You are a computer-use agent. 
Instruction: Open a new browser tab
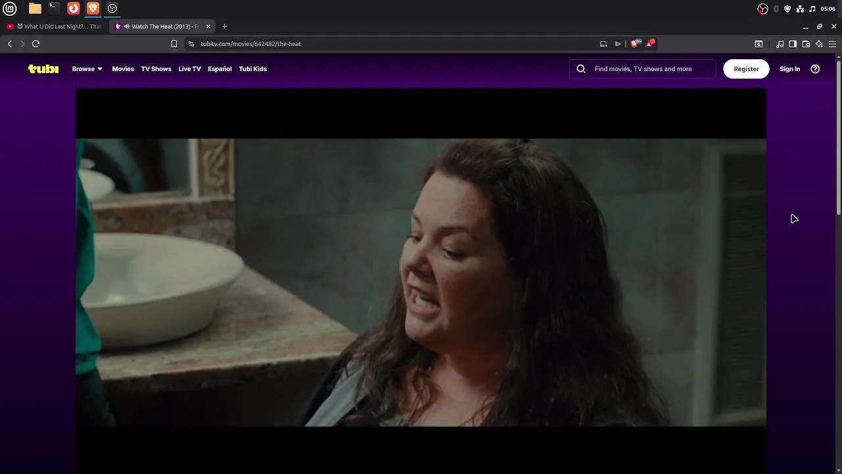point(224,26)
